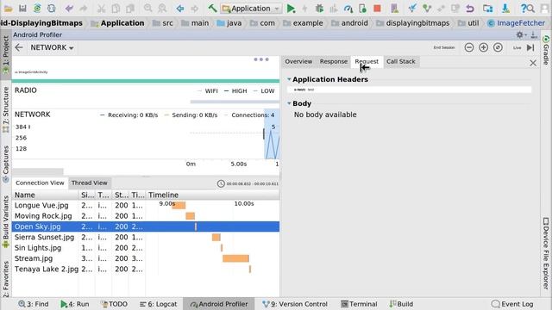Click the SDK download arrow icon
552x310 pixels.
click(x=505, y=8)
